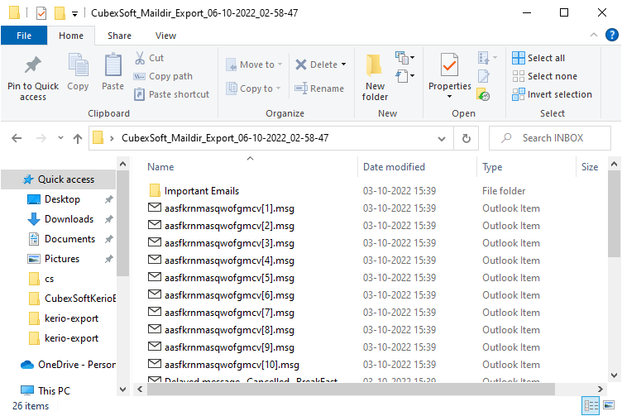Image resolution: width=622 pixels, height=416 pixels.
Task: Open Customize Quick Access Toolbar dropdown
Action: pyautogui.click(x=74, y=14)
